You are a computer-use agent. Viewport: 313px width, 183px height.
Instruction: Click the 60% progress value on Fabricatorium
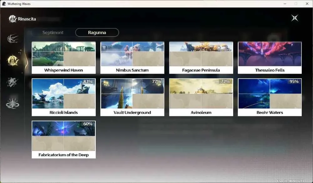[88, 124]
